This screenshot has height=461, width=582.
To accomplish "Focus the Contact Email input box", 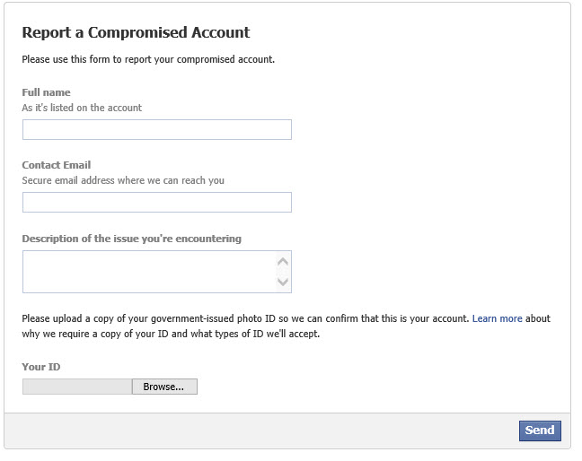I will click(157, 203).
